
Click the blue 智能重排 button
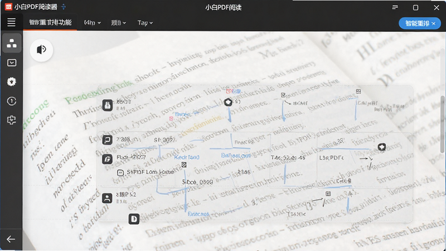(x=420, y=23)
